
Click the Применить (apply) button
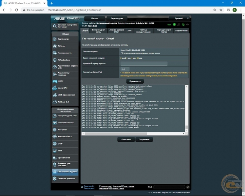tap(135, 81)
